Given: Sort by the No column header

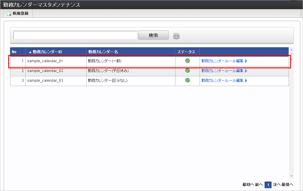Looking at the screenshot, I should click(x=18, y=52).
